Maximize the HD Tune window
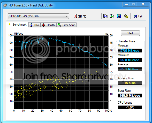This screenshot has height=123, width=152. point(133,4)
